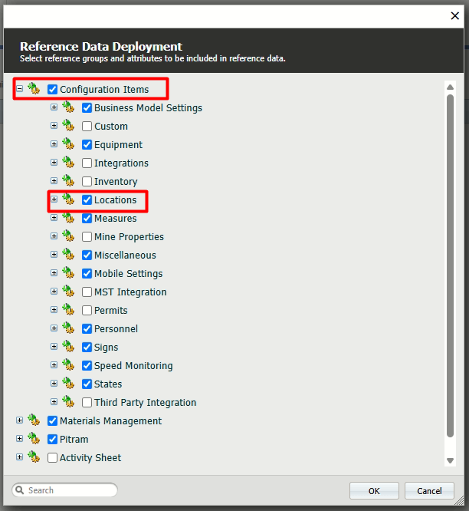
Task: Focus the Search input field
Action: [x=71, y=490]
